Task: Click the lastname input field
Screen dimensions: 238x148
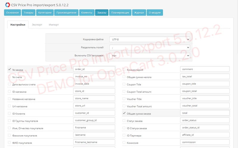Action: pyautogui.click(x=94, y=135)
